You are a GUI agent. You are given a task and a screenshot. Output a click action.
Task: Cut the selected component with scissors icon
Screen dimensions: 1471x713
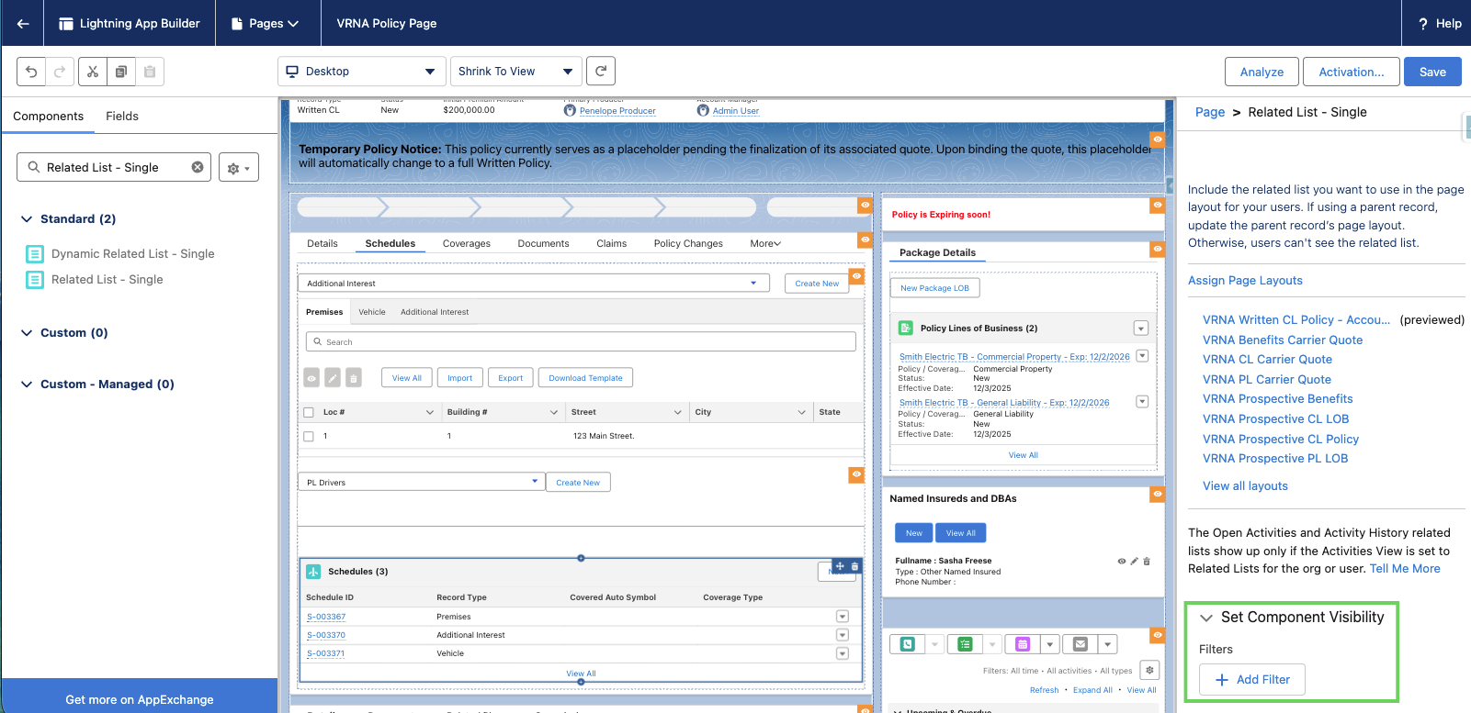[93, 72]
